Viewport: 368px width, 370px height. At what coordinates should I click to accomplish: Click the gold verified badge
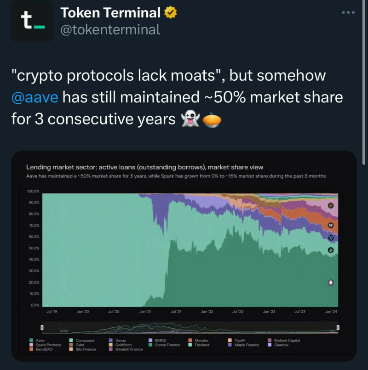(x=172, y=13)
